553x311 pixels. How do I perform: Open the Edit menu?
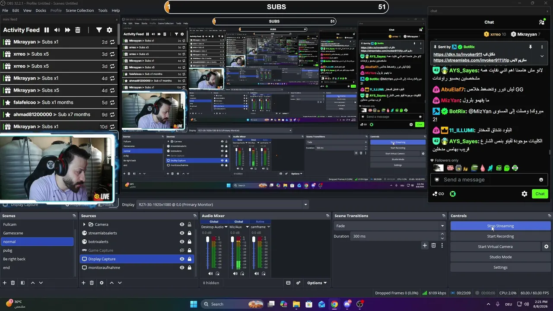(x=16, y=10)
